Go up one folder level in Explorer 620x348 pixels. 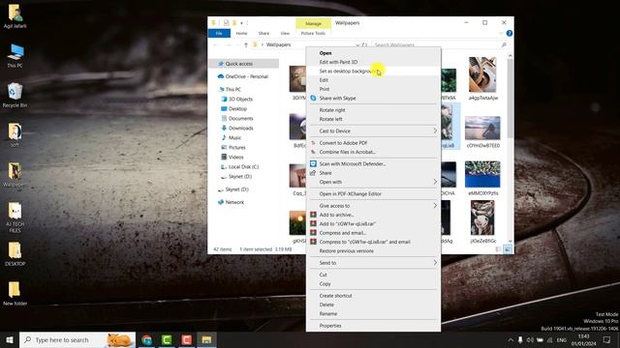[x=245, y=44]
